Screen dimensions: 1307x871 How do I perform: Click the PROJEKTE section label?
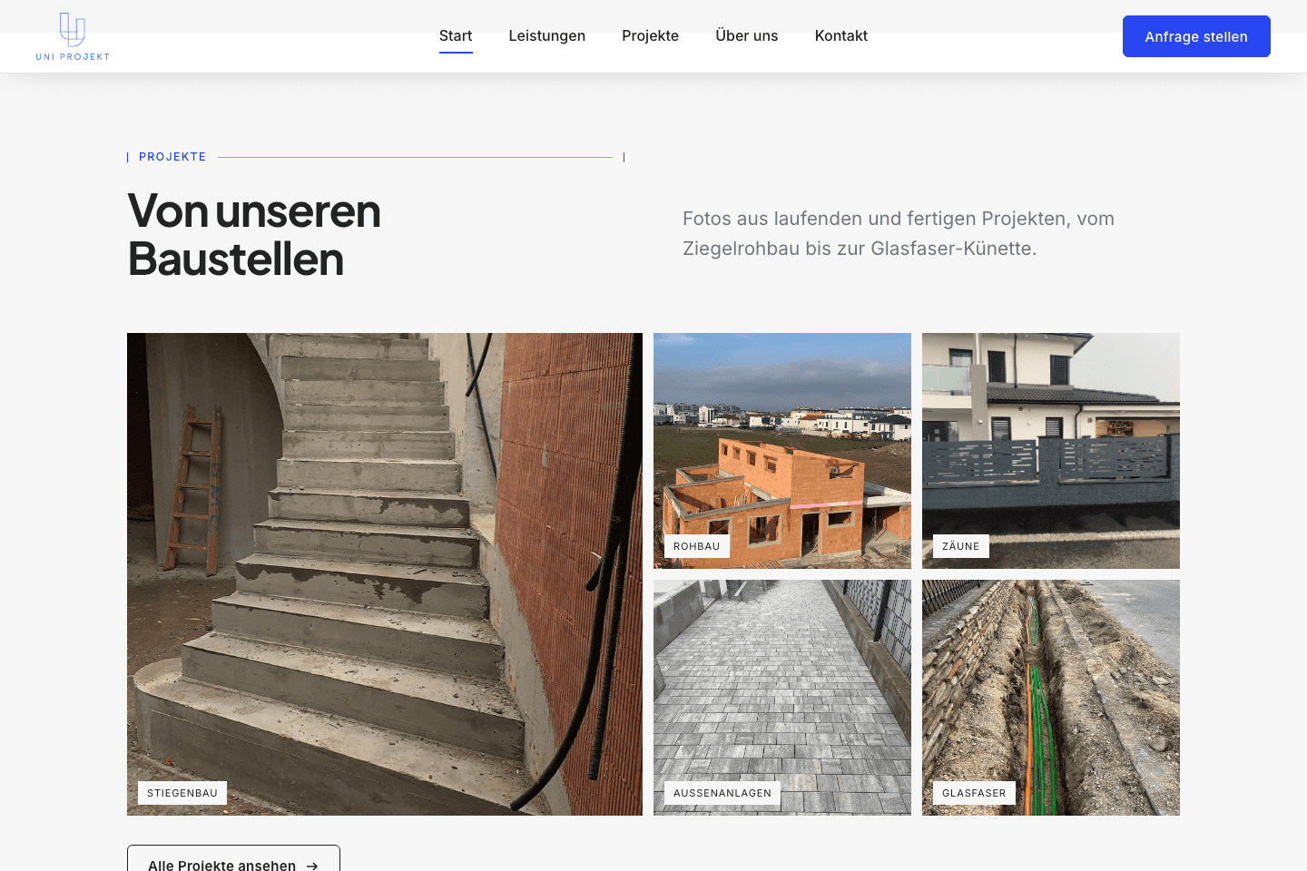172,157
